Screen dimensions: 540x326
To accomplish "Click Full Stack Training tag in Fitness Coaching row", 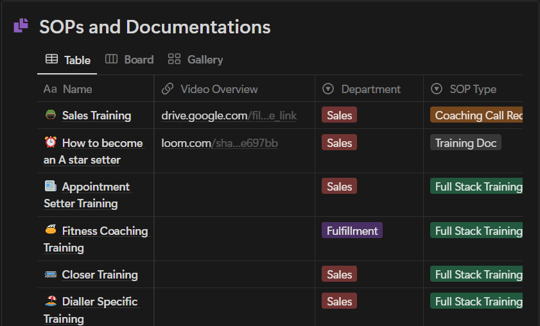I will pos(476,230).
